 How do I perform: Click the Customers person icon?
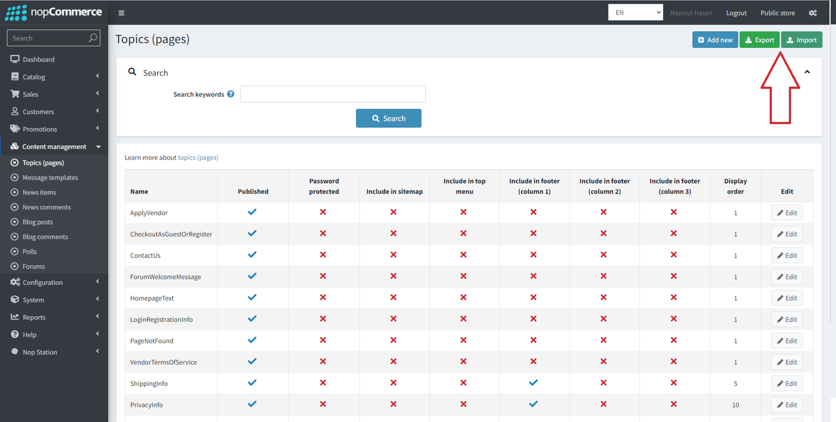[x=15, y=112]
